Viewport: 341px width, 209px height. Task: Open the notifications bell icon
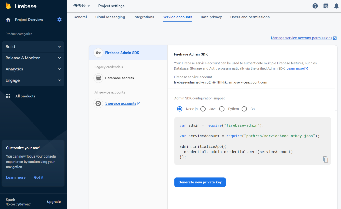(336, 6)
